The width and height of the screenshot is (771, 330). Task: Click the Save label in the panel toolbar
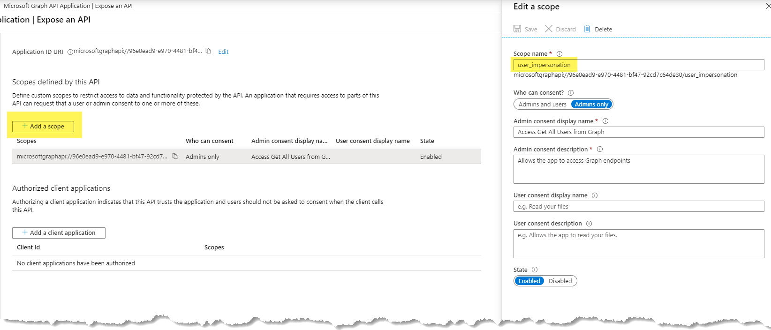(531, 29)
